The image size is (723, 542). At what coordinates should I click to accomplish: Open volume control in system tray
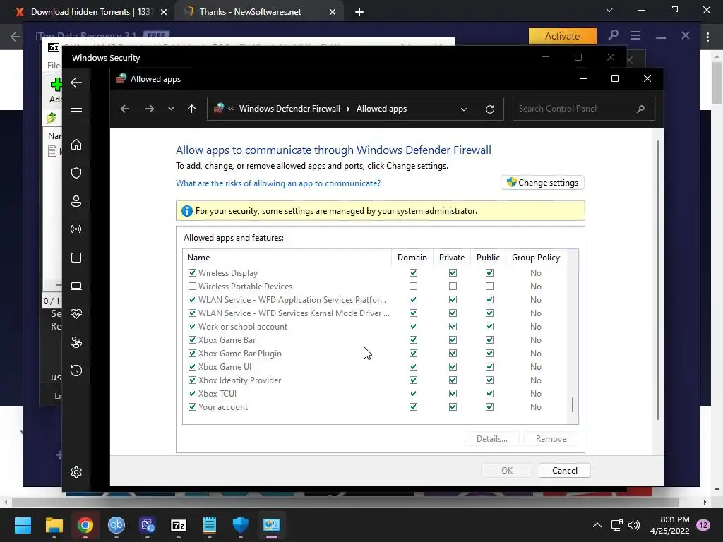pos(634,525)
